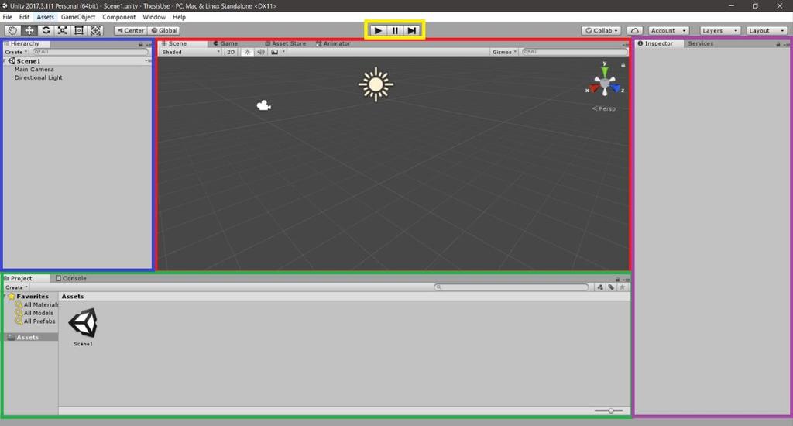
Task: Open the cloud Services button
Action: 635,30
